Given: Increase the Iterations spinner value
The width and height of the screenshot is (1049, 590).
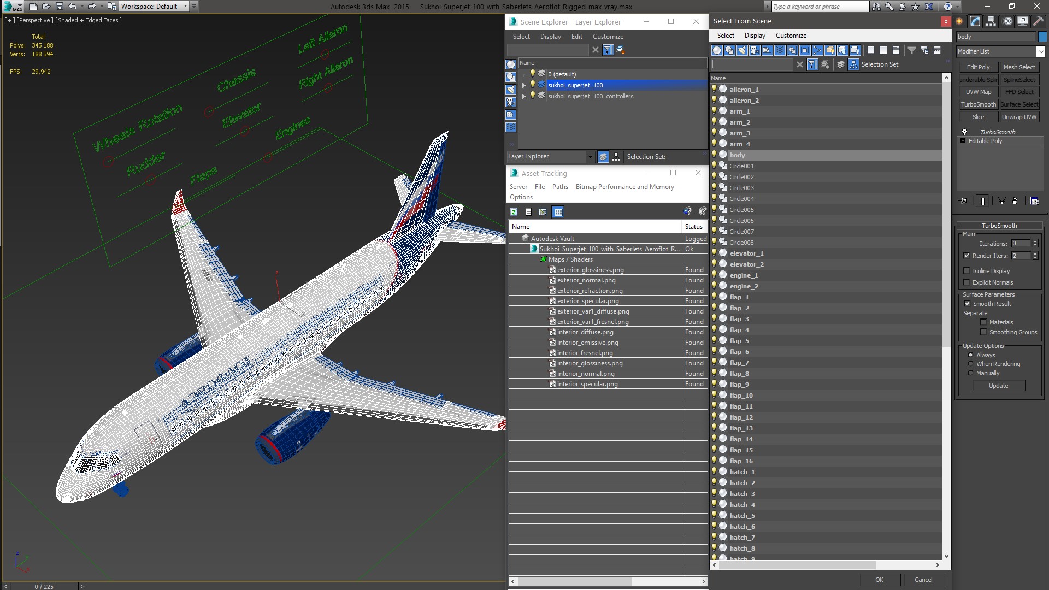Looking at the screenshot, I should [1035, 241].
